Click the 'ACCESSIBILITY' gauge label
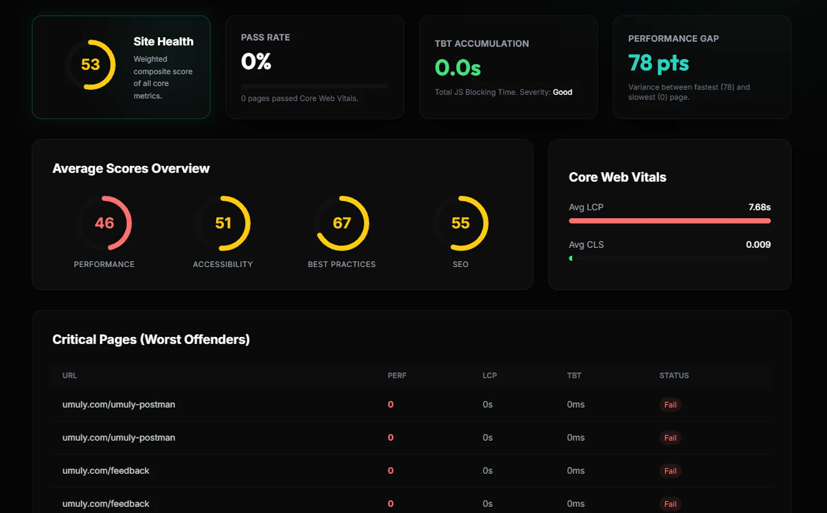 (223, 264)
